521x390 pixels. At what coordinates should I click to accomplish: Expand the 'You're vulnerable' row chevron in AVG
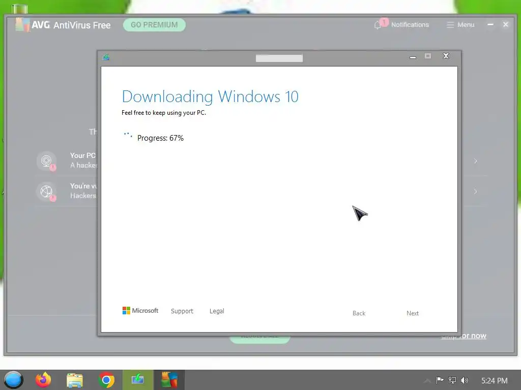click(x=476, y=191)
